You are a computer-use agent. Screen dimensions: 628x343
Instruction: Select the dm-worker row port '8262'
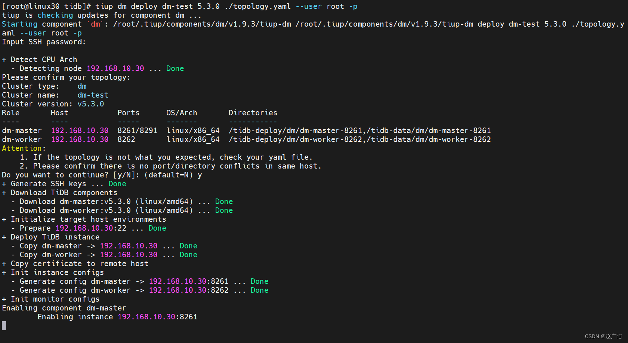point(126,139)
